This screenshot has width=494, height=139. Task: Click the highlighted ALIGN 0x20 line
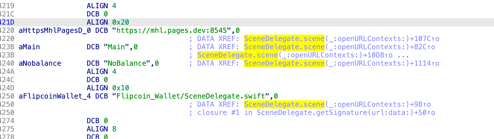point(247,22)
